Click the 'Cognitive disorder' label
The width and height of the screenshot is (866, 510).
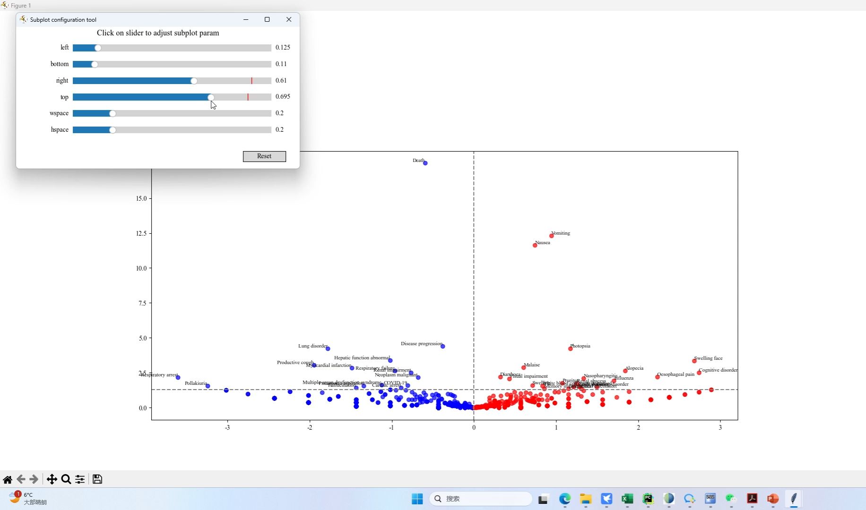(x=718, y=370)
